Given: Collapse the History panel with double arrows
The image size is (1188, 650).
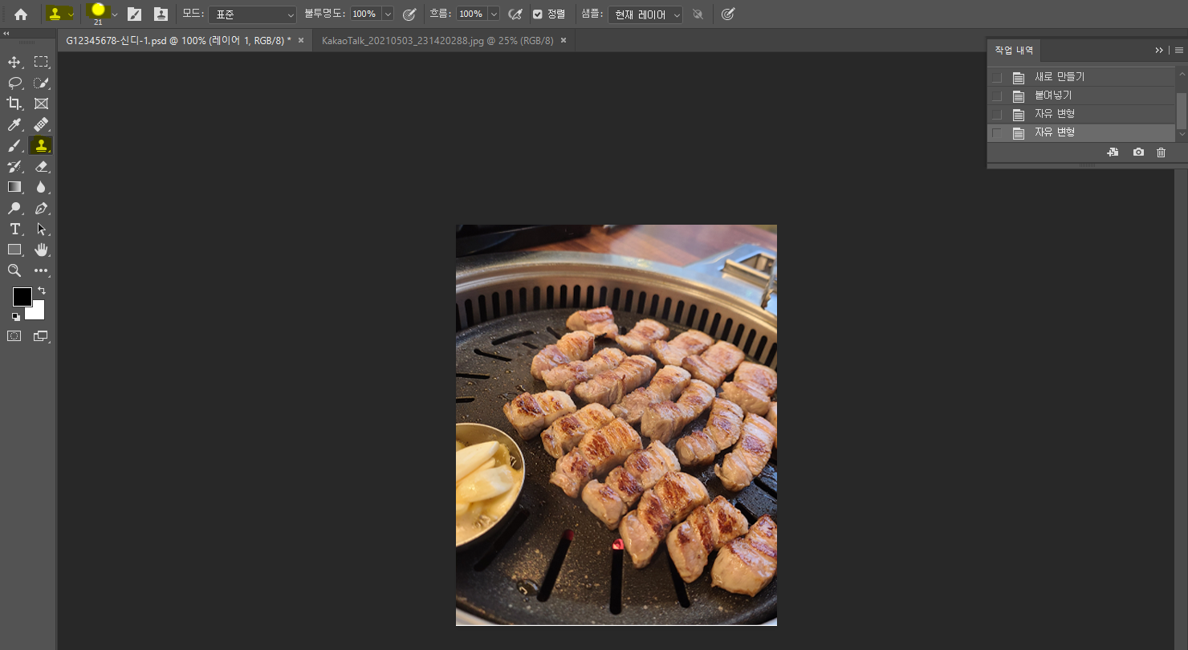Looking at the screenshot, I should (x=1159, y=50).
